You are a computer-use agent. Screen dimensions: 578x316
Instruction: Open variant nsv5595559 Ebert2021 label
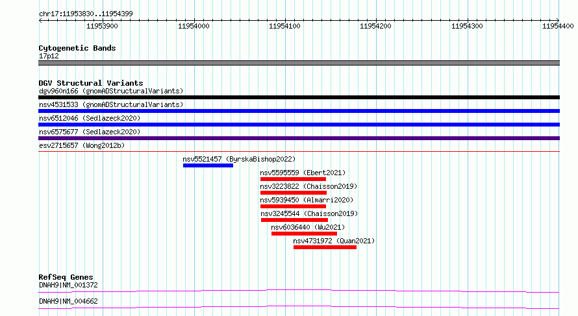pyautogui.click(x=303, y=173)
